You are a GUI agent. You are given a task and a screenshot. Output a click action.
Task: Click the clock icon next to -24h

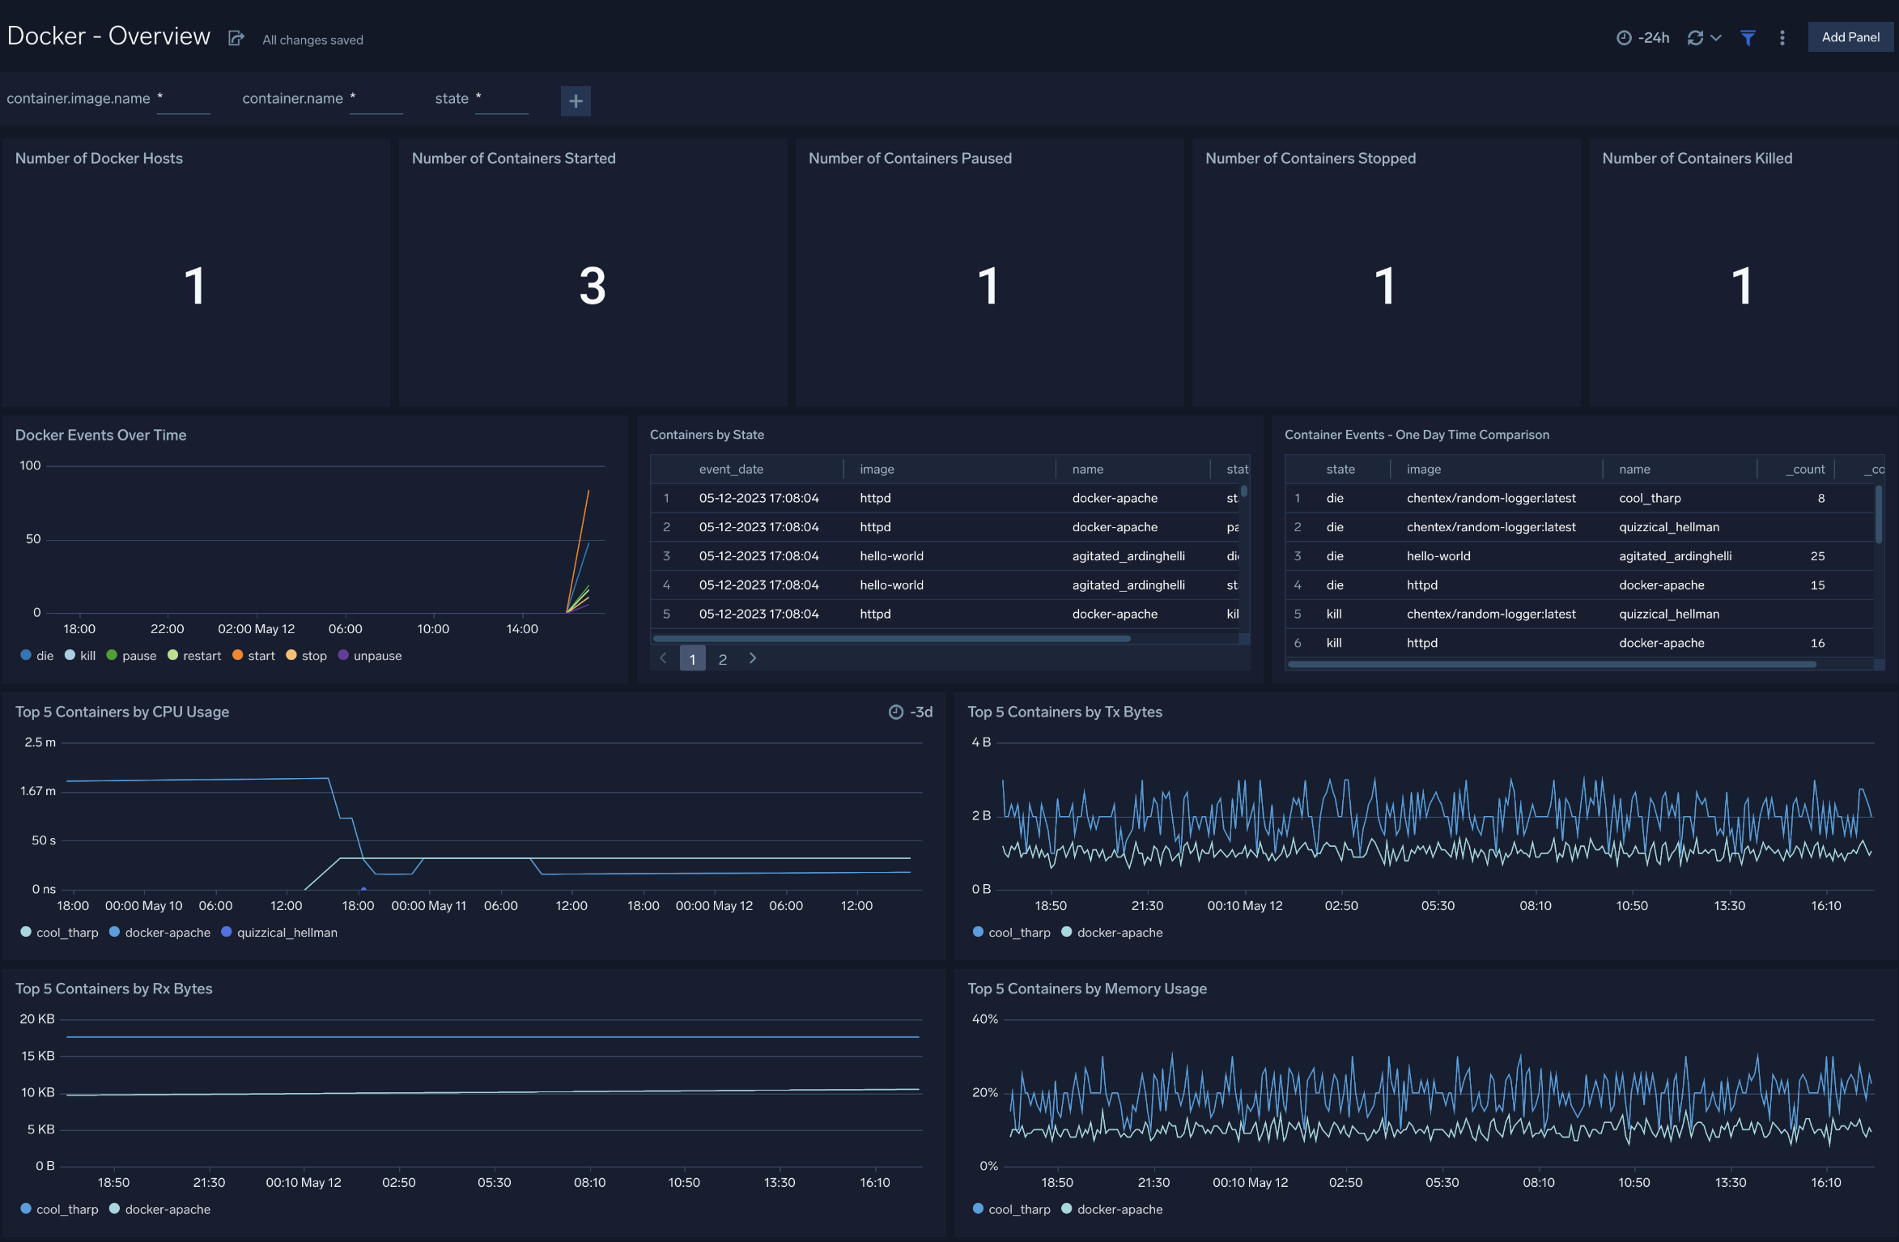coord(1625,37)
